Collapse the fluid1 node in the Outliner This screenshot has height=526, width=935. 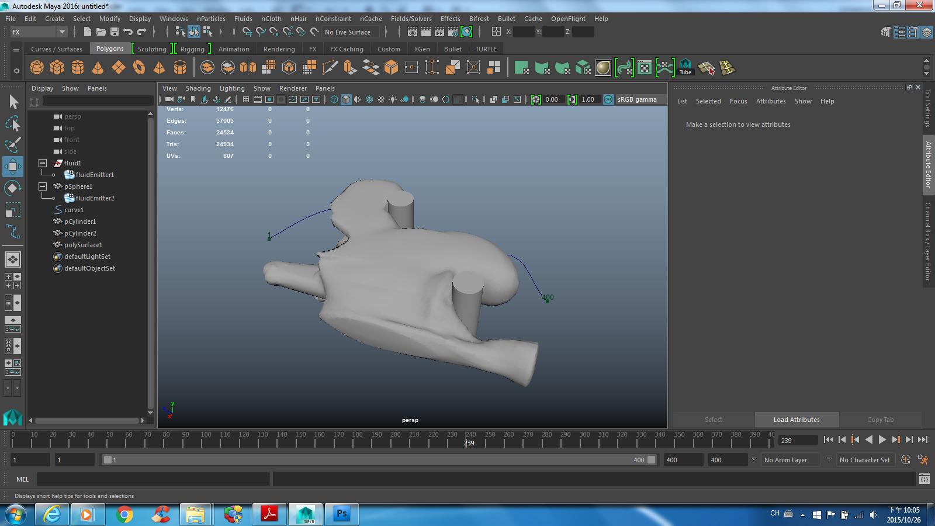42,163
